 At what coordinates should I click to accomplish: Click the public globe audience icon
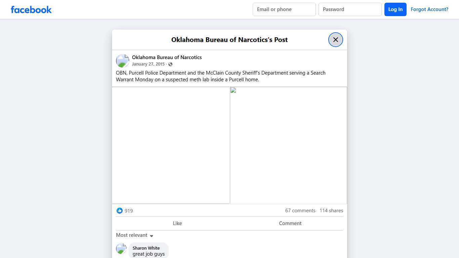[170, 64]
